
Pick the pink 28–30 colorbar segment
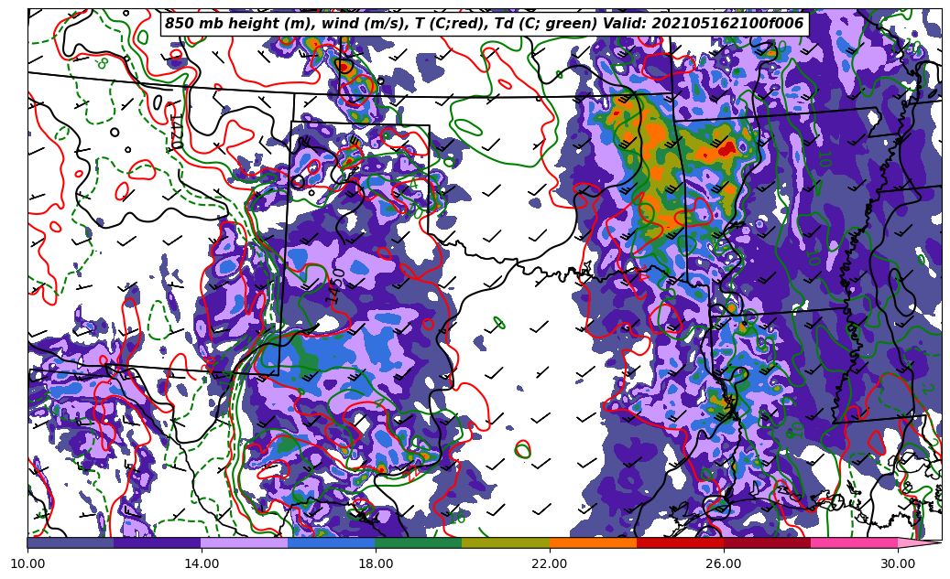(854, 543)
